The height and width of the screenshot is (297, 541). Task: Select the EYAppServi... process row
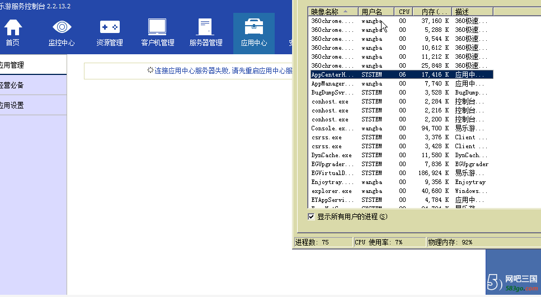click(402, 200)
